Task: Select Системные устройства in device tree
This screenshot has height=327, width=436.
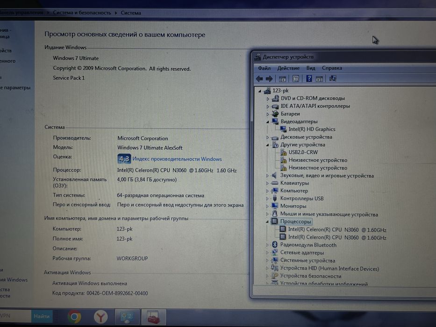Action: point(307,260)
